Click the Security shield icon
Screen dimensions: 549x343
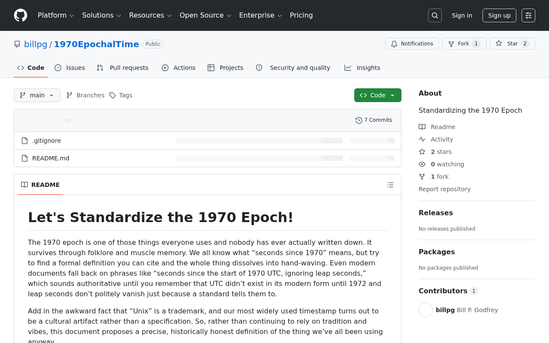point(259,68)
